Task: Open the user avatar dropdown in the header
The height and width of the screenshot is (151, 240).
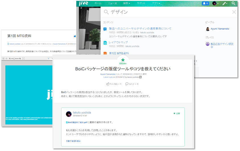Action: pyautogui.click(x=216, y=3)
